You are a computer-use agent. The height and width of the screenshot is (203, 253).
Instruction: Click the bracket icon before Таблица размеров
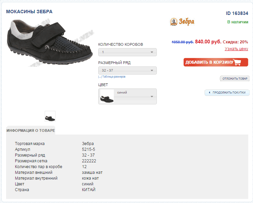click(x=100, y=77)
